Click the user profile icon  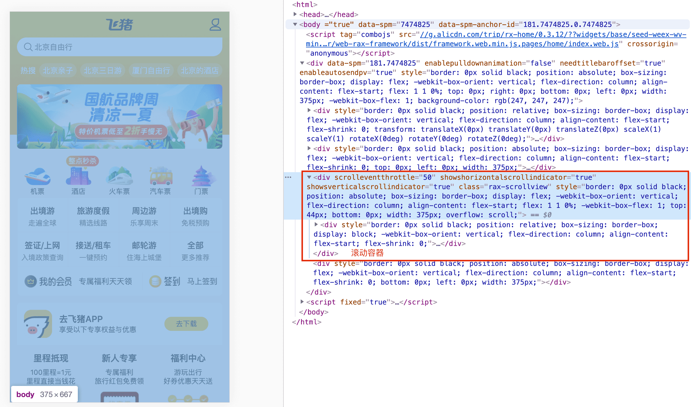[215, 25]
